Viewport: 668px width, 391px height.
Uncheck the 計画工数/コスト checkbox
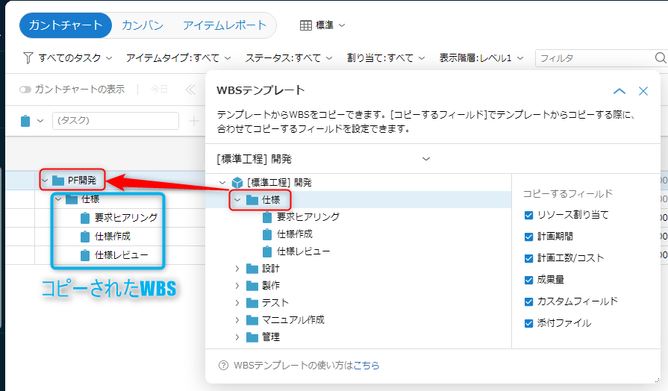[528, 258]
